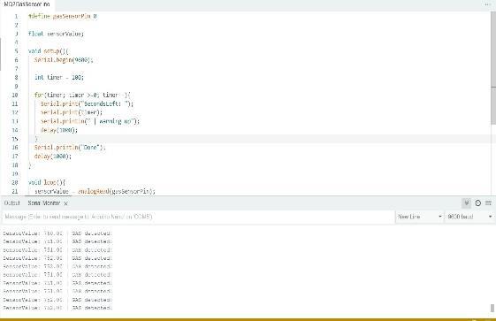Clear the Serial Monitor output

coord(488,203)
